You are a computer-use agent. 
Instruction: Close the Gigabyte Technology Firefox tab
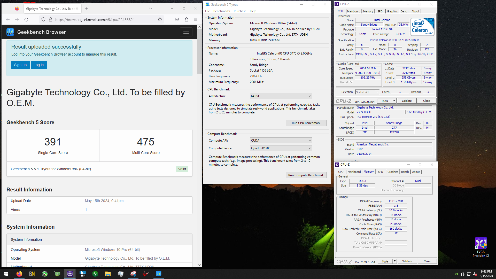point(77,9)
